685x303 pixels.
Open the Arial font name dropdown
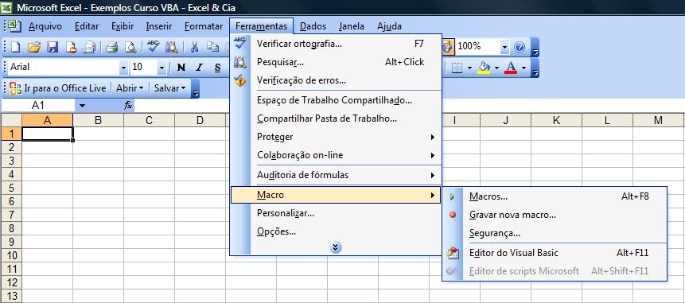click(x=123, y=68)
